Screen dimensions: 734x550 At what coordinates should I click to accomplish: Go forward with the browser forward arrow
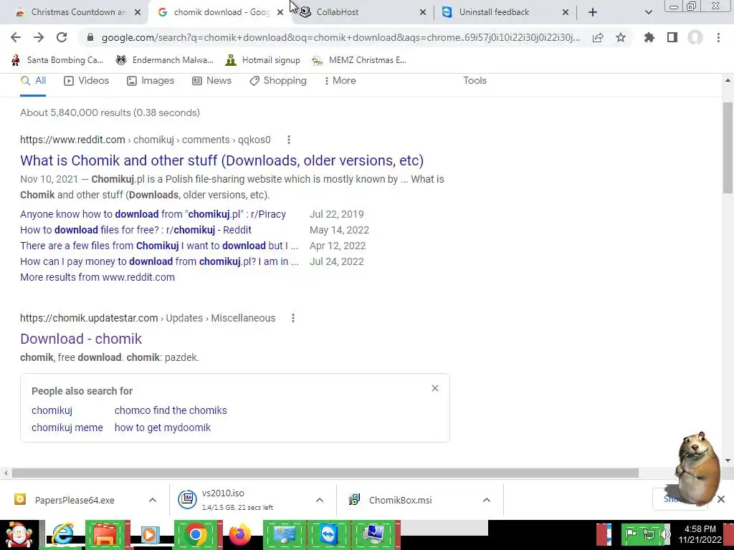[x=39, y=37]
